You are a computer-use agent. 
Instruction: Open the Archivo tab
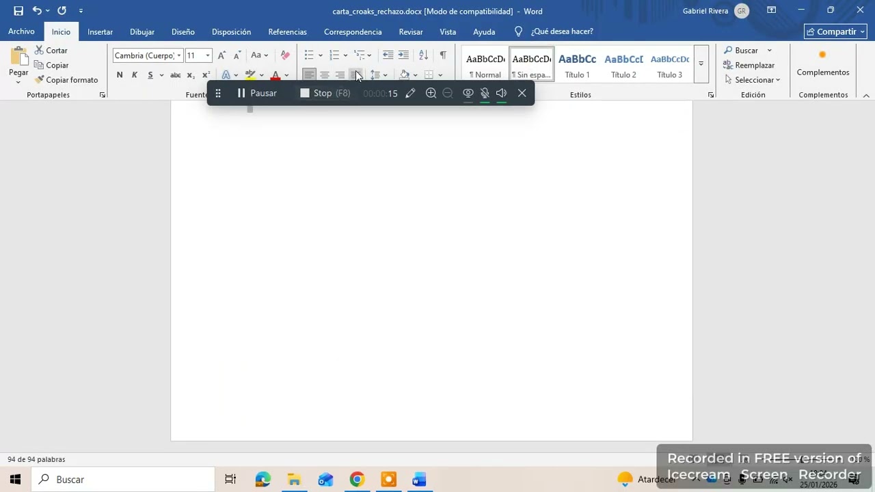click(21, 31)
